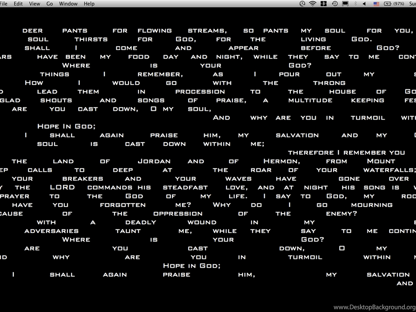Open the View menu
The image size is (416, 312).
click(x=34, y=4)
